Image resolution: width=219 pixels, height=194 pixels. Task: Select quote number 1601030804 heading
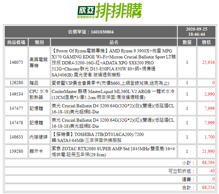tap(91, 32)
